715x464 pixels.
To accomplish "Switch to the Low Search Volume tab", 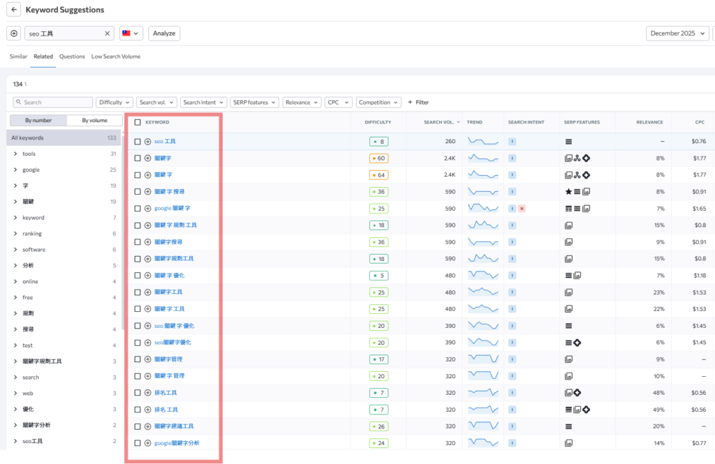I will point(115,57).
